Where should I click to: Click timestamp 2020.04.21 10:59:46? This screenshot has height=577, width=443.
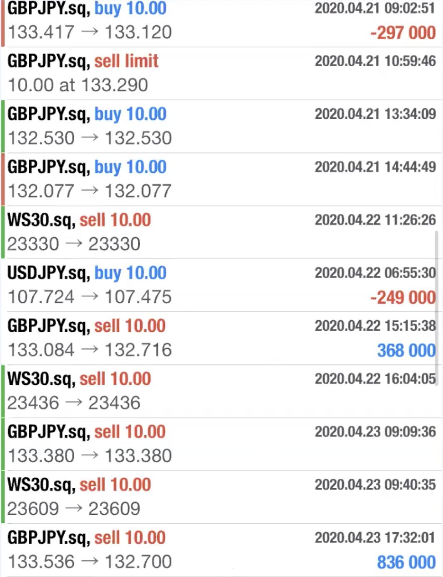[375, 61]
